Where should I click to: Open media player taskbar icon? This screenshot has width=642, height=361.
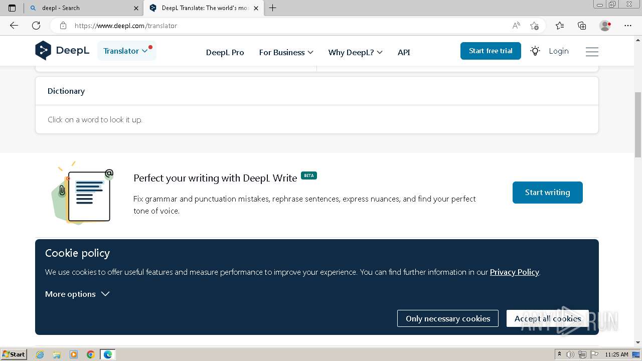[x=74, y=354]
